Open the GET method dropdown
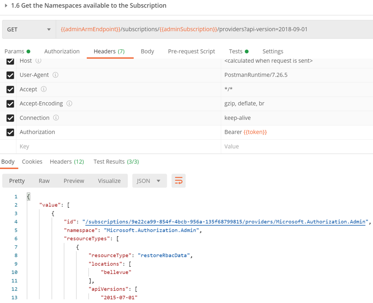Screen dimensions: 373x303 pos(29,29)
